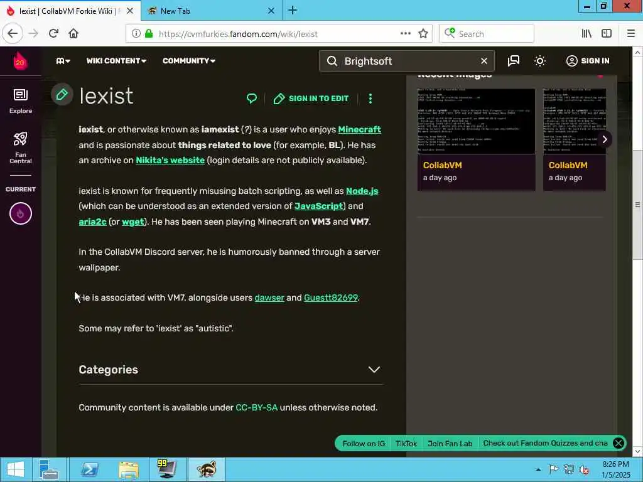643x482 pixels.
Task: Click SIGN IN TO EDIT button
Action: coord(311,99)
